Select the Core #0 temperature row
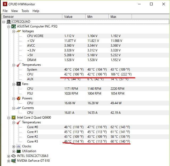The width and height of the screenshot is (170, 166). 98,127
